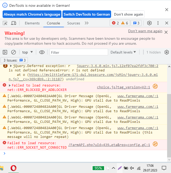Open DevTools settings gear

click(149, 23)
